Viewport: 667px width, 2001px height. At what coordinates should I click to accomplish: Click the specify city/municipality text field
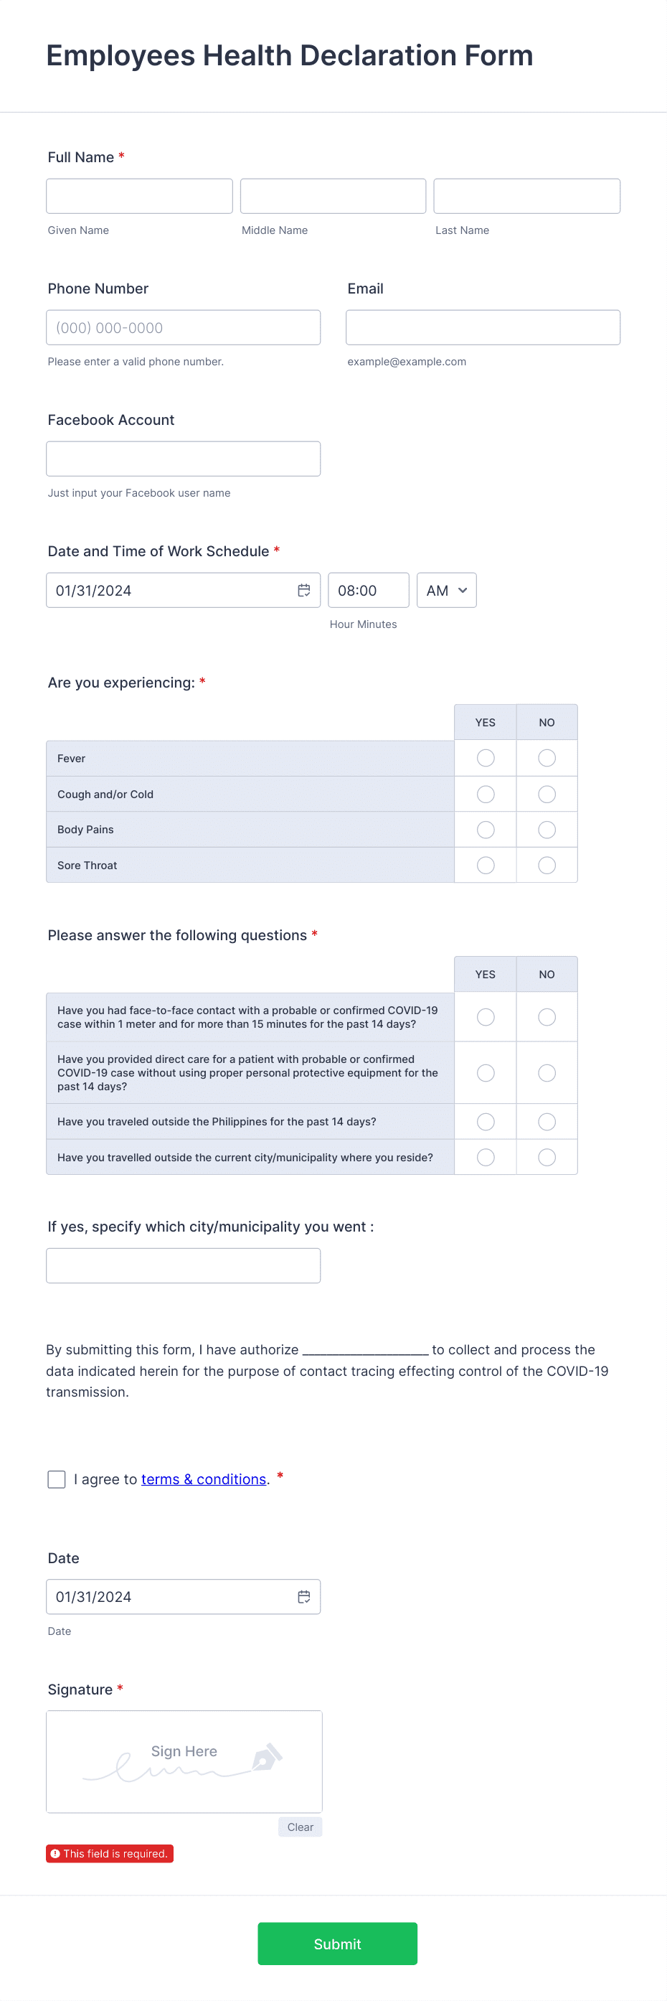tap(184, 1265)
